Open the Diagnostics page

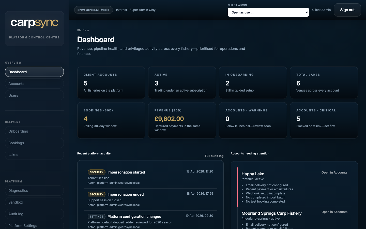pos(34,191)
